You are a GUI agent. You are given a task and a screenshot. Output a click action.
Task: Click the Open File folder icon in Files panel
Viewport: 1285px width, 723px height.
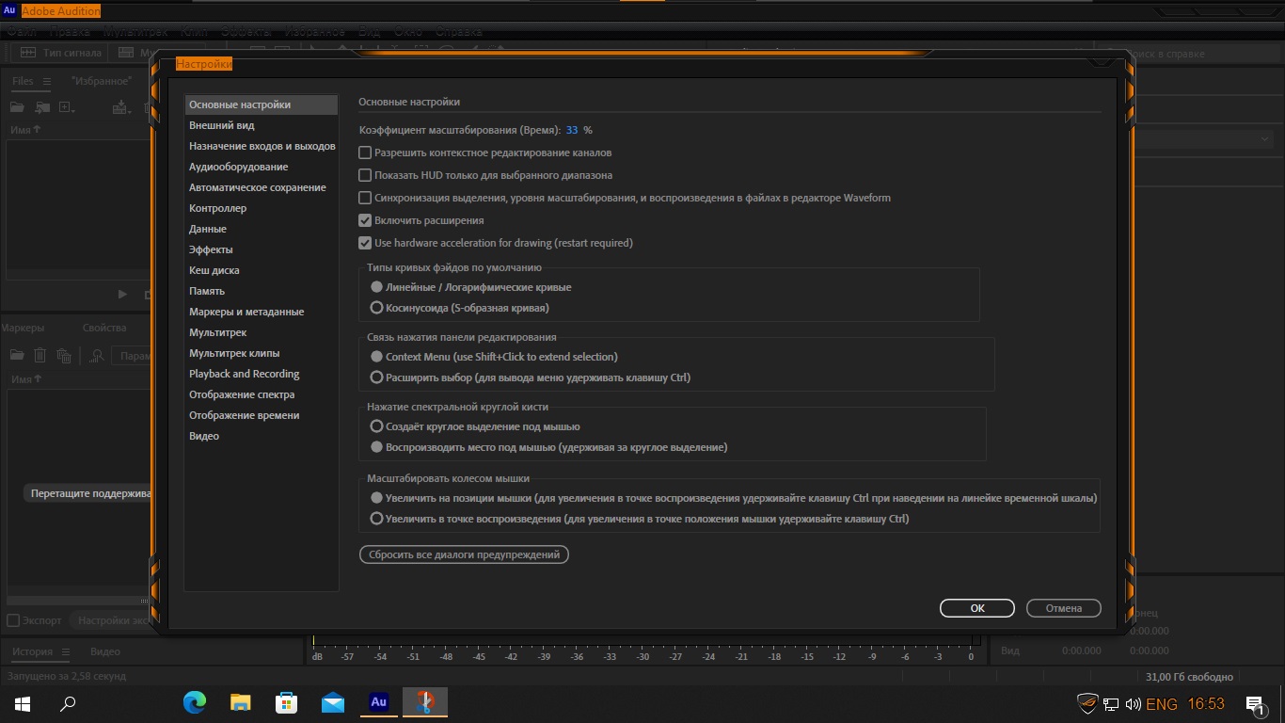click(x=17, y=108)
